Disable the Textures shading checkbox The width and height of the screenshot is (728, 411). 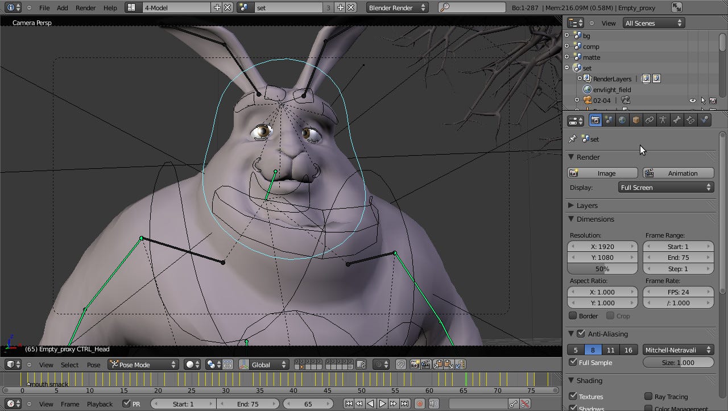click(573, 396)
